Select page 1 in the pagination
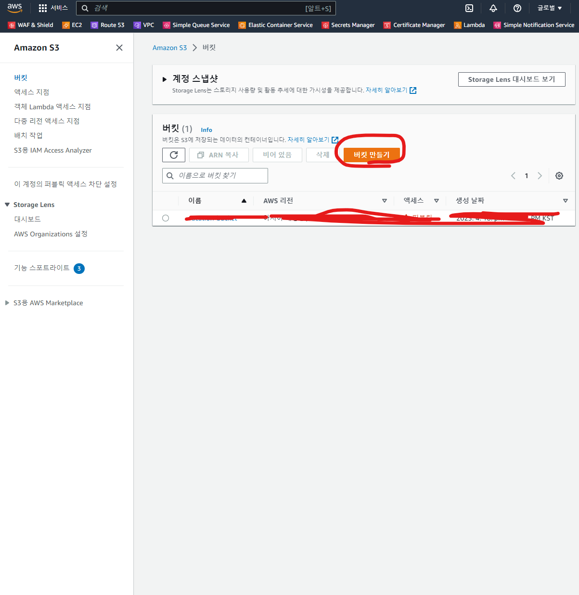Image resolution: width=579 pixels, height=595 pixels. 527,176
